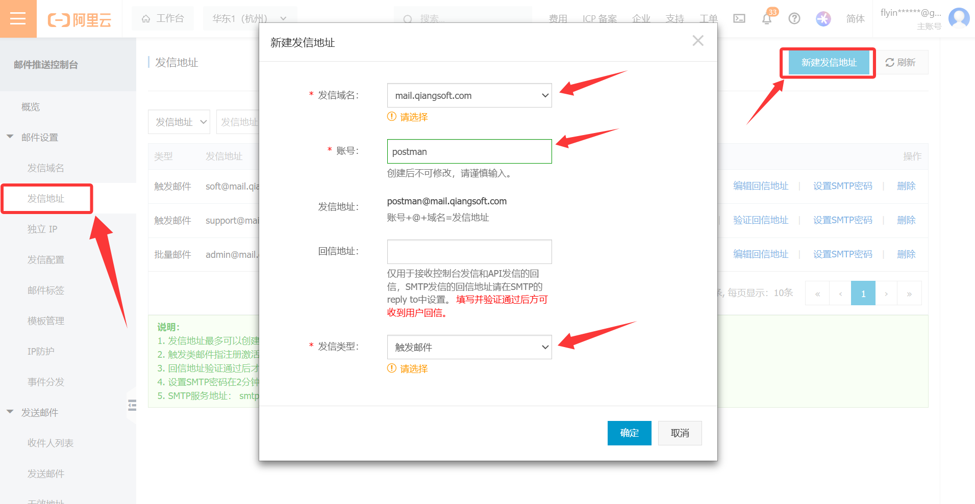Collapse the 邮件设置 sidebar group
975x504 pixels.
tap(10, 137)
